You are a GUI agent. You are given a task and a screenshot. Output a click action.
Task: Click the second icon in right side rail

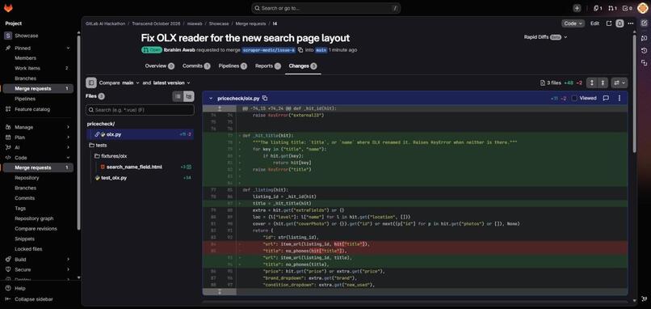click(644, 38)
